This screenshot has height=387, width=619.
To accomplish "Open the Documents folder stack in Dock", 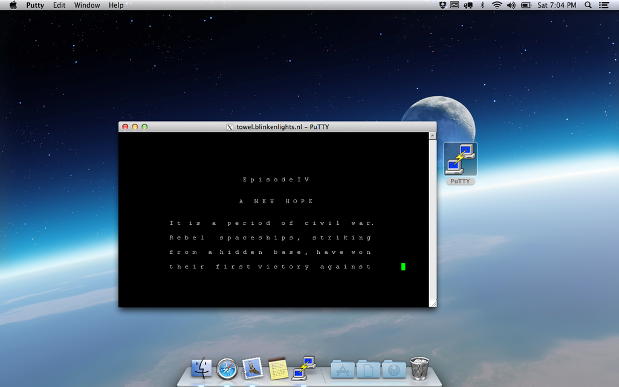I will point(368,369).
